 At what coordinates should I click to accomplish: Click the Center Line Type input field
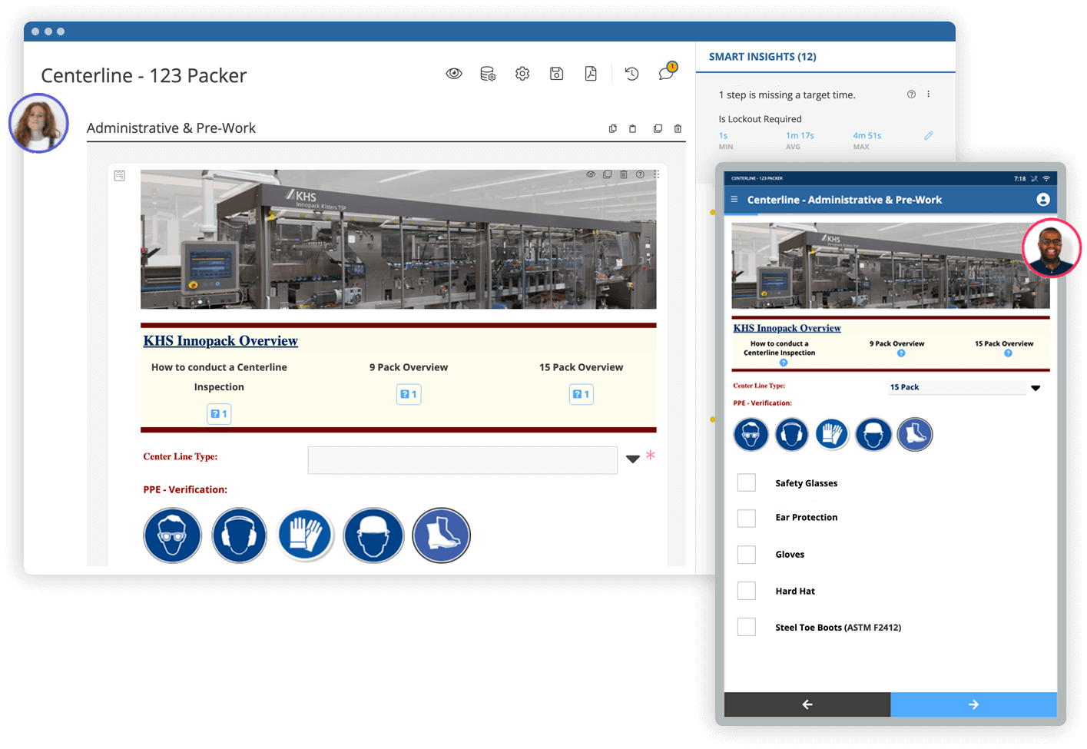point(462,460)
